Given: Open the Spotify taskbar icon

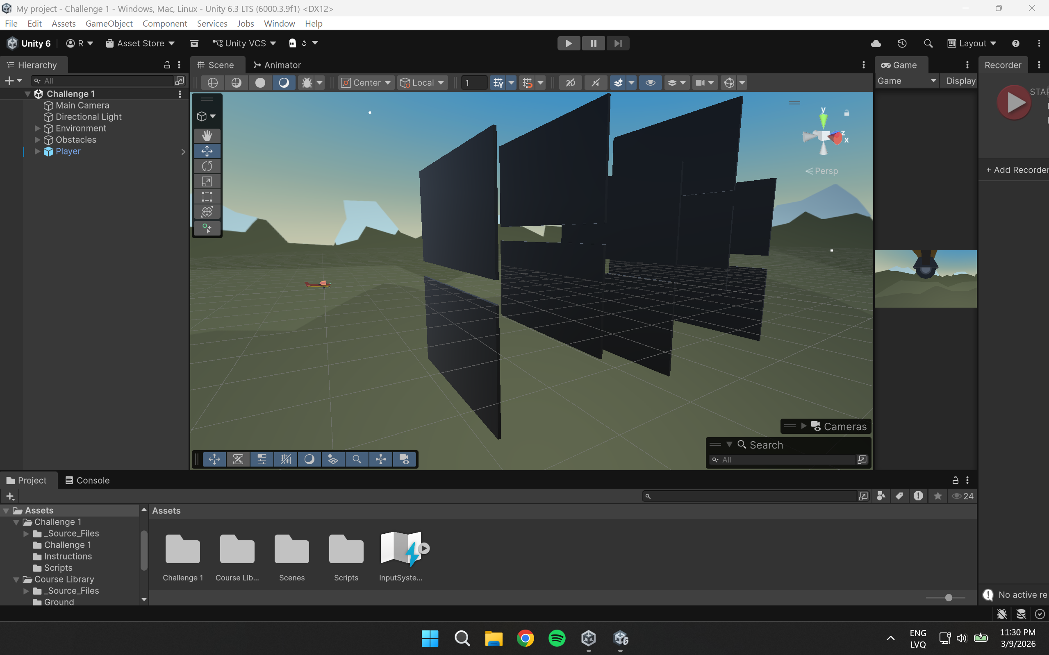Looking at the screenshot, I should [557, 638].
